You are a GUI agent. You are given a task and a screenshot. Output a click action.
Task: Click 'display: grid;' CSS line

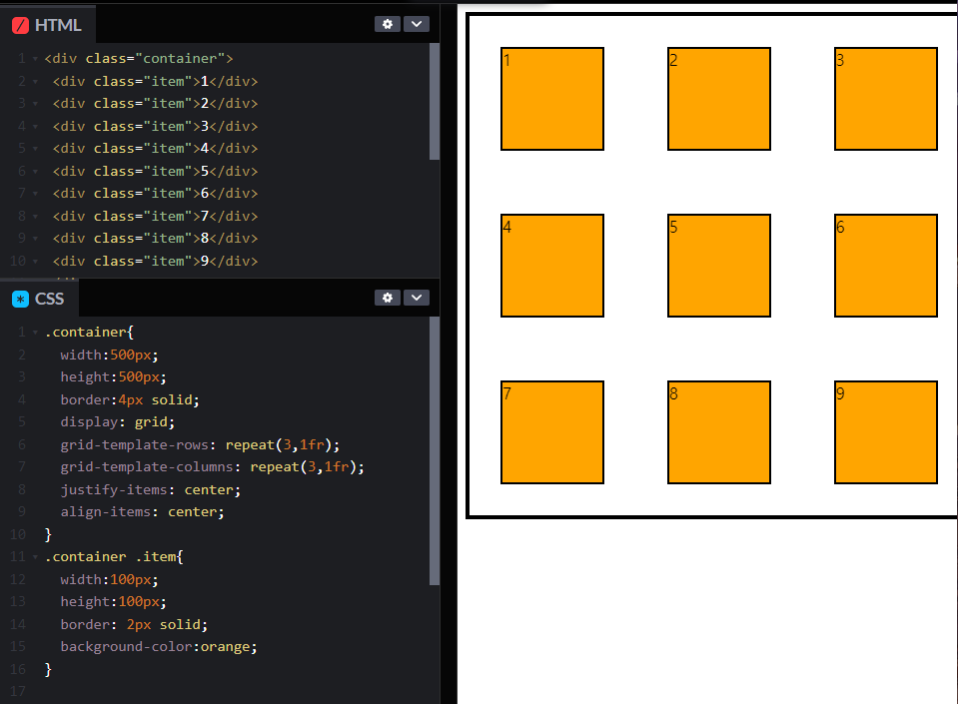point(117,422)
